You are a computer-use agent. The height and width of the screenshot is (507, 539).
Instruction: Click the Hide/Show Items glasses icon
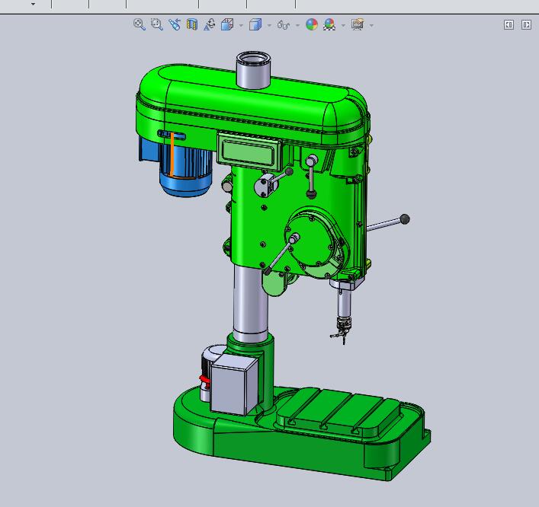(284, 24)
